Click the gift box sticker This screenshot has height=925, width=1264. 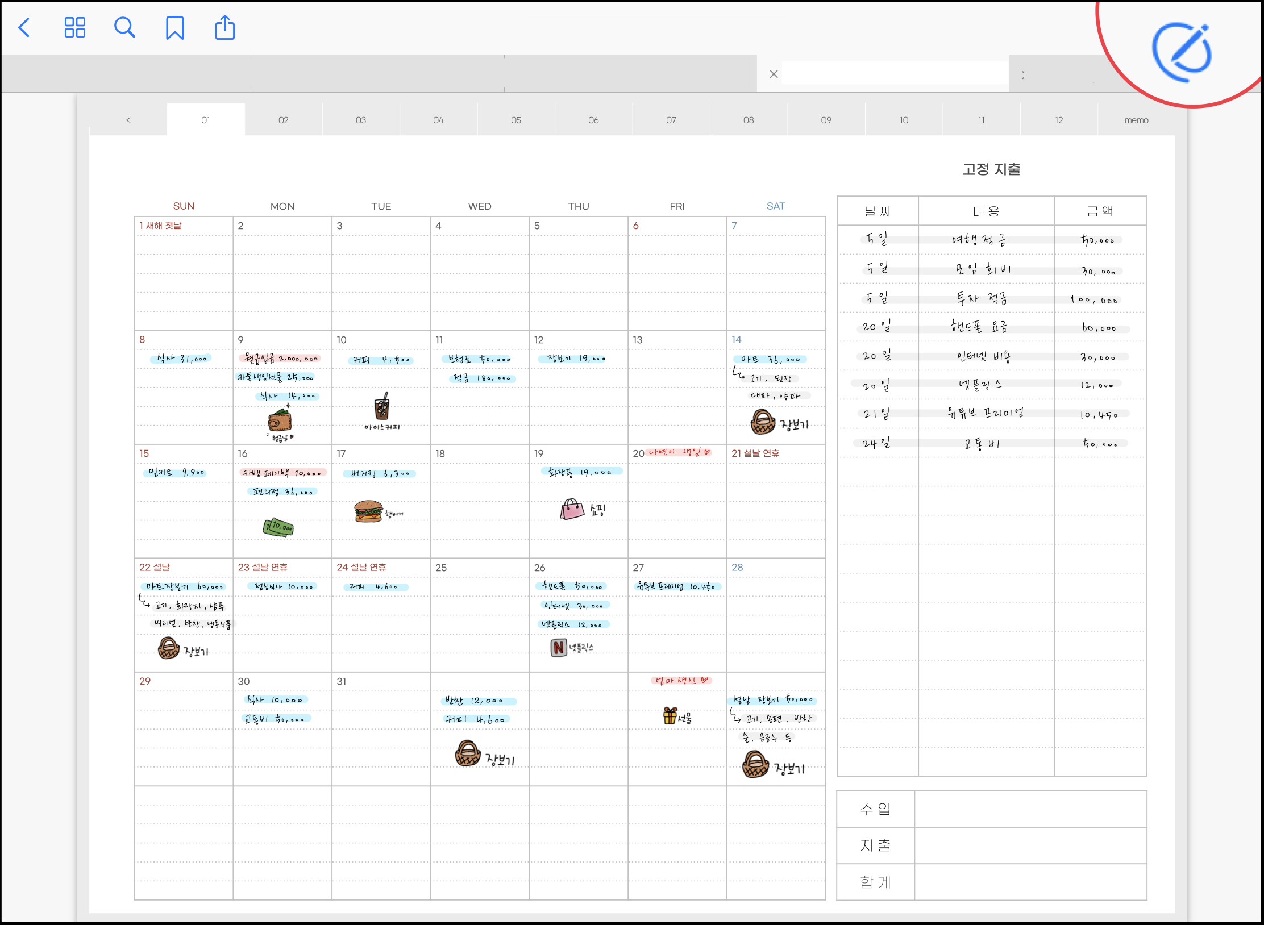(670, 716)
